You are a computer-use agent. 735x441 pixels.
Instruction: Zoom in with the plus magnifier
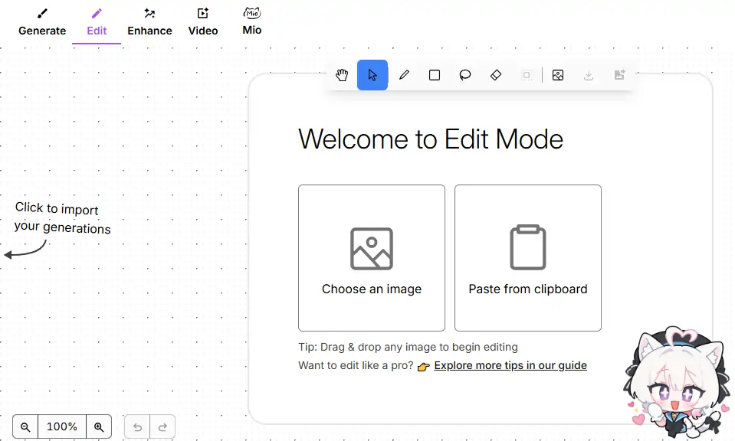point(99,426)
